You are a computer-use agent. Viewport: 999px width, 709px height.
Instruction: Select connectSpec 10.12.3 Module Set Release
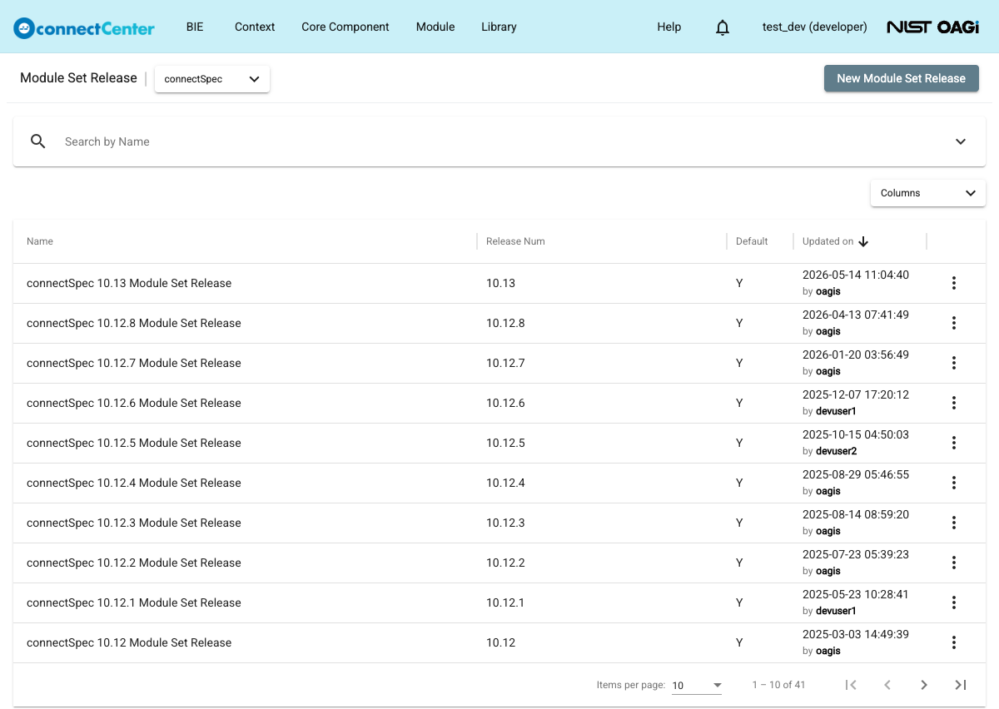click(x=134, y=523)
